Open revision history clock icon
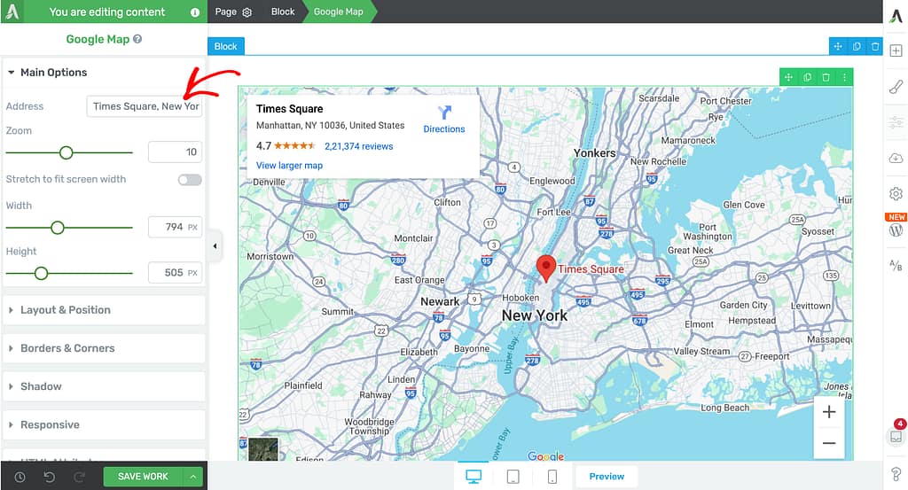This screenshot has height=490, width=908. [20, 478]
